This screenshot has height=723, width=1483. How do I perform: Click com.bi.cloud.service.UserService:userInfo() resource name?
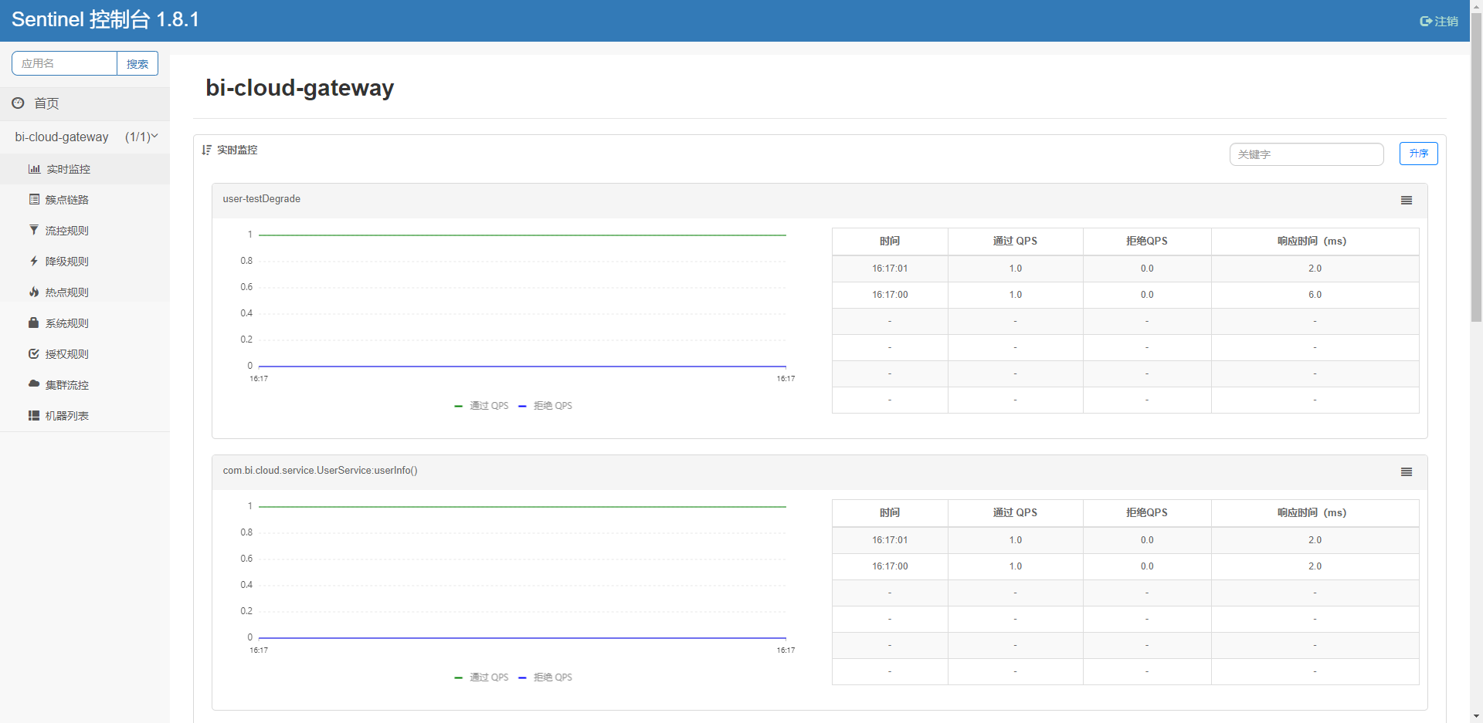point(321,471)
